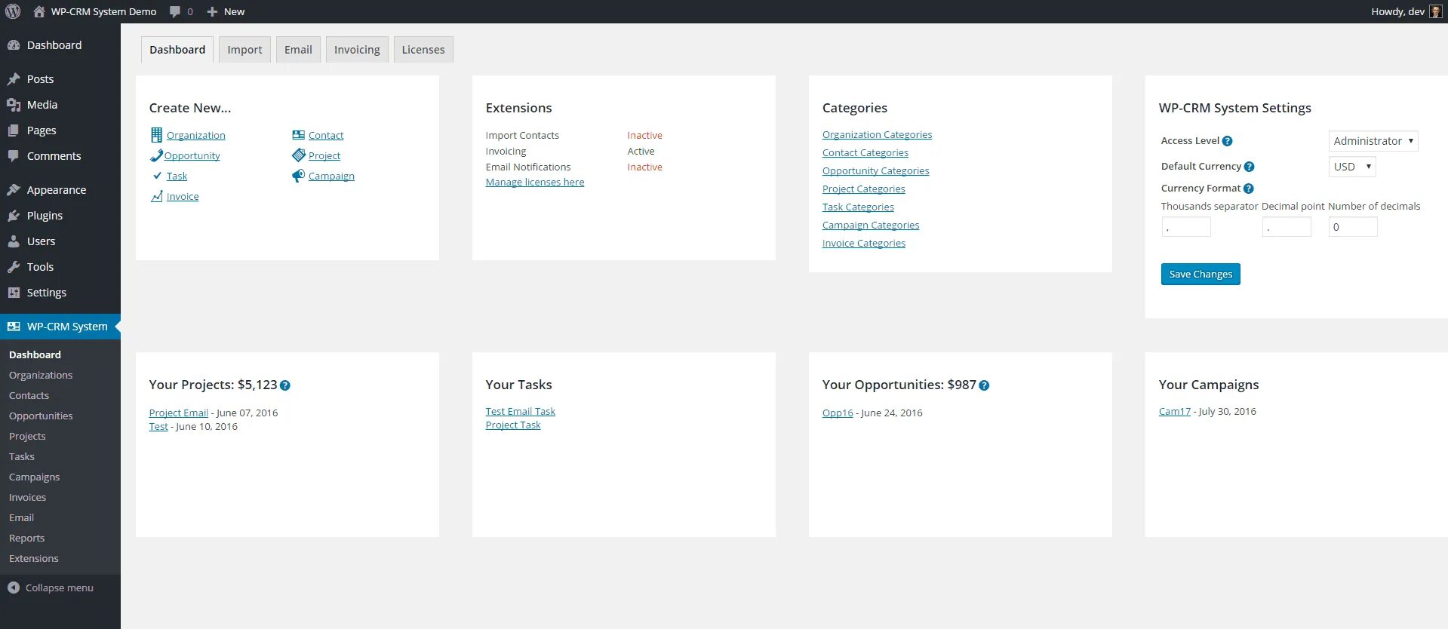
Task: Click the Media icon in sidebar
Action: click(14, 105)
